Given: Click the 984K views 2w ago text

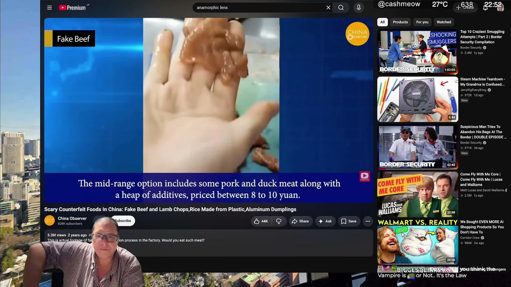Looking at the screenshot, I should click(x=472, y=243).
